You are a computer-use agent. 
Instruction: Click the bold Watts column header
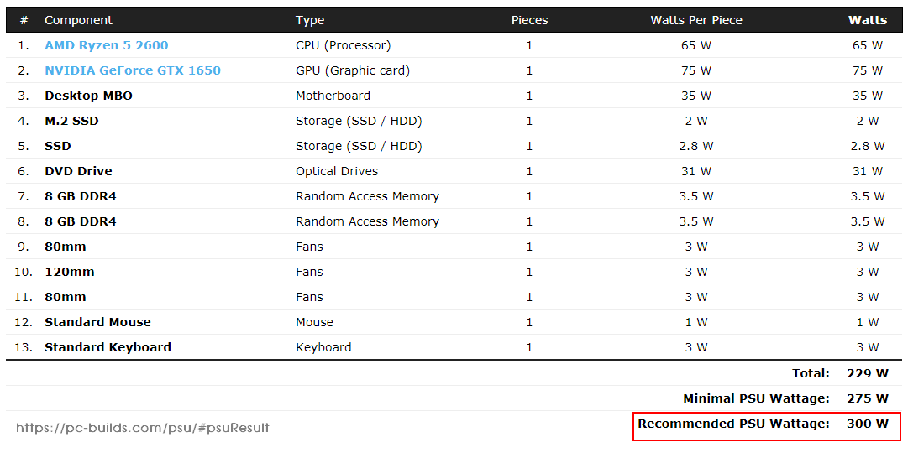pyautogui.click(x=868, y=20)
